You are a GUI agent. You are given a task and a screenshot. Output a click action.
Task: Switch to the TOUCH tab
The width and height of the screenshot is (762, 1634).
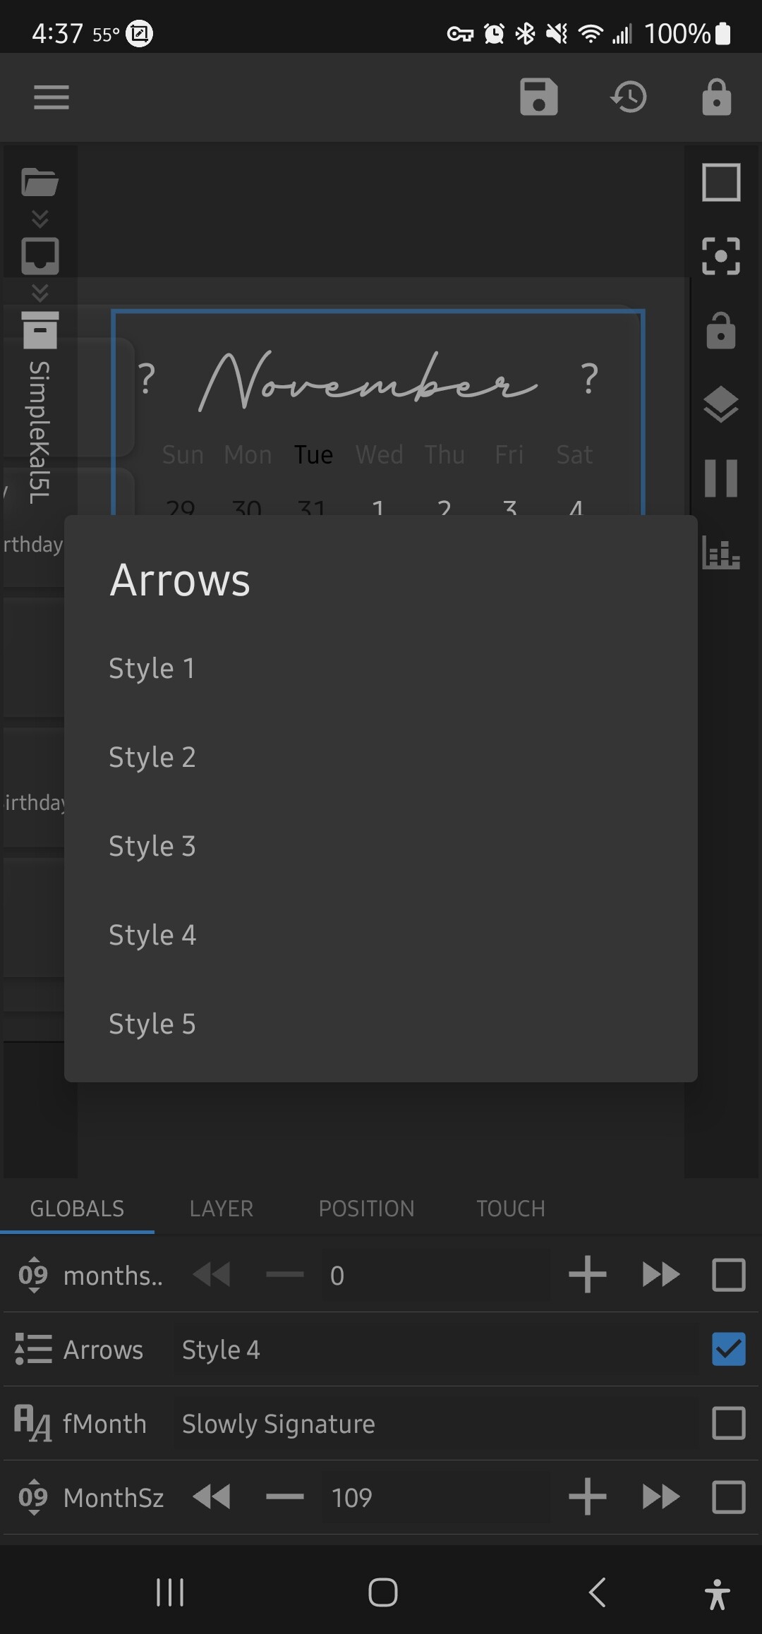tap(511, 1209)
